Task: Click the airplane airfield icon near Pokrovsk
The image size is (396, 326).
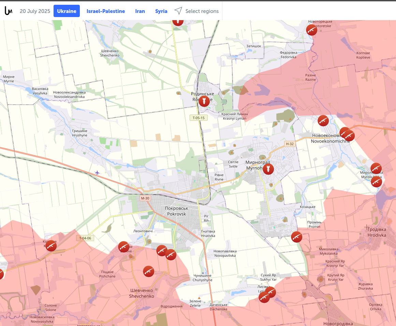Action: click(97, 173)
